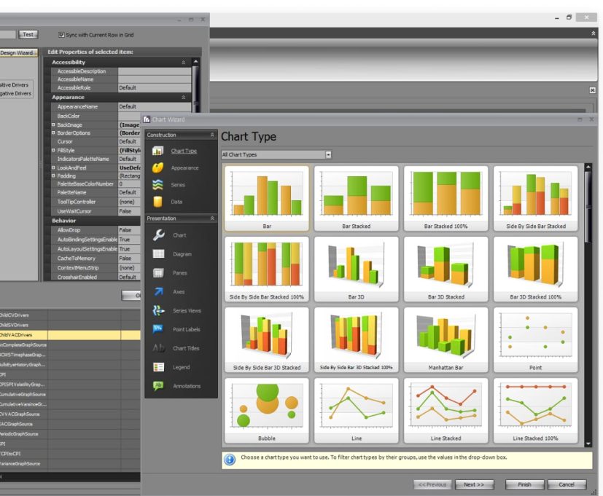Select the Axes arrow icon

pos(158,291)
